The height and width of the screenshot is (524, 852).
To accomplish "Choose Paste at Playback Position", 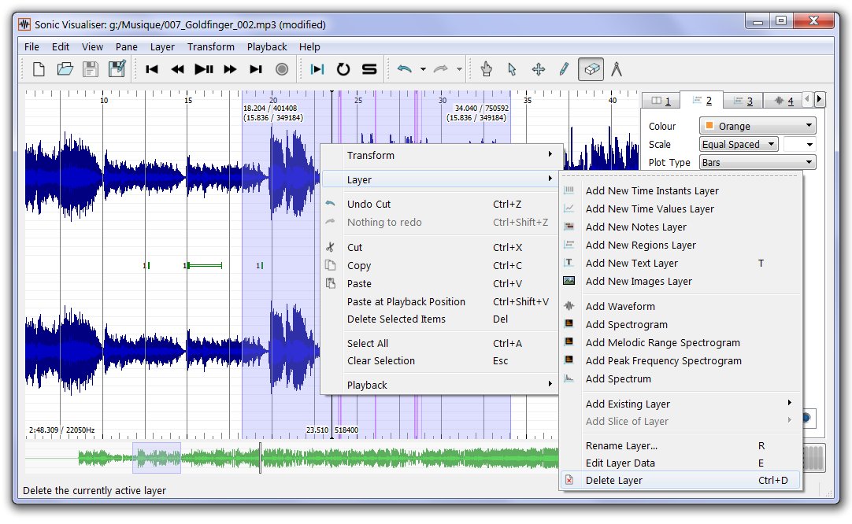I will pos(441,301).
